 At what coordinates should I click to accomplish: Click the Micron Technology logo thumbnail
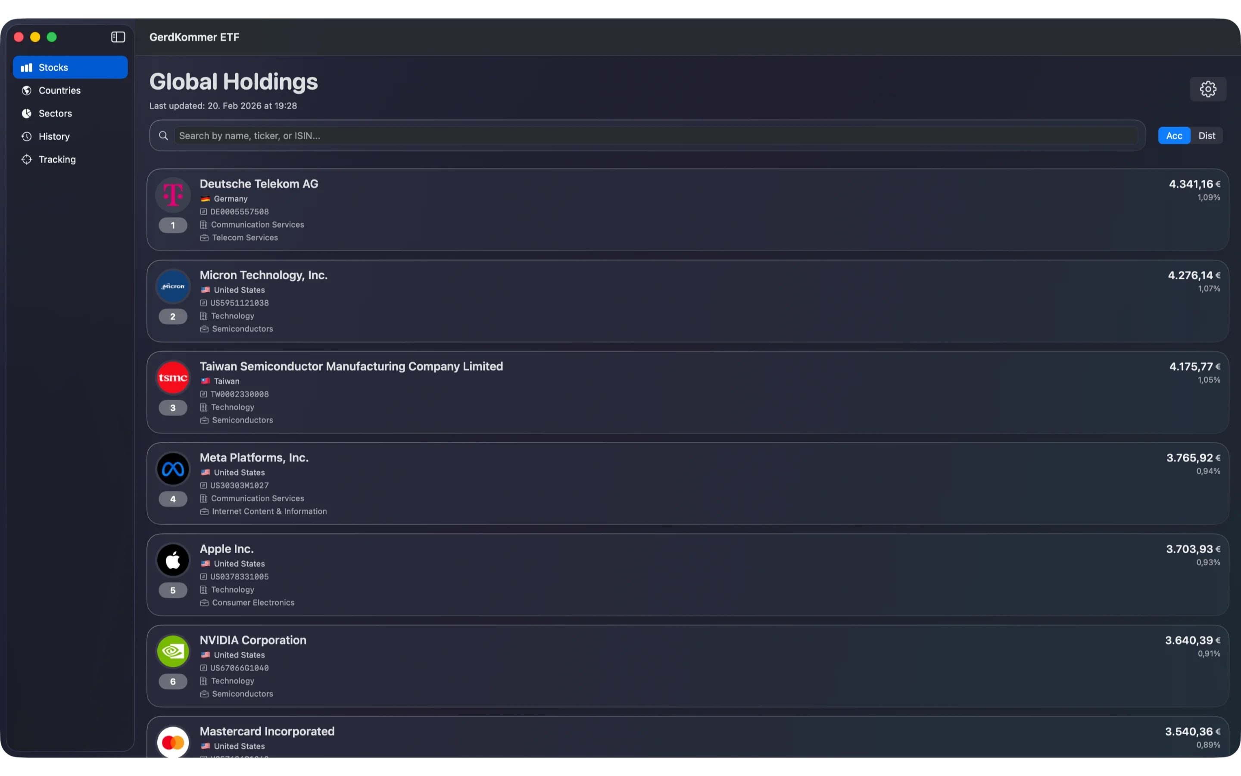(172, 286)
